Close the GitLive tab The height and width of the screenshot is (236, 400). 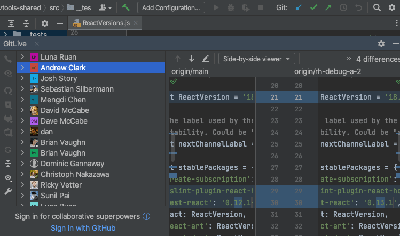37,44
